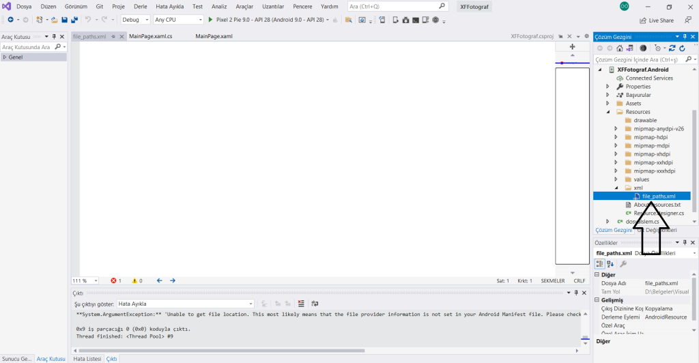Open the Hata Ayıkla menu
Screen dimensions: 699x363
tap(170, 6)
